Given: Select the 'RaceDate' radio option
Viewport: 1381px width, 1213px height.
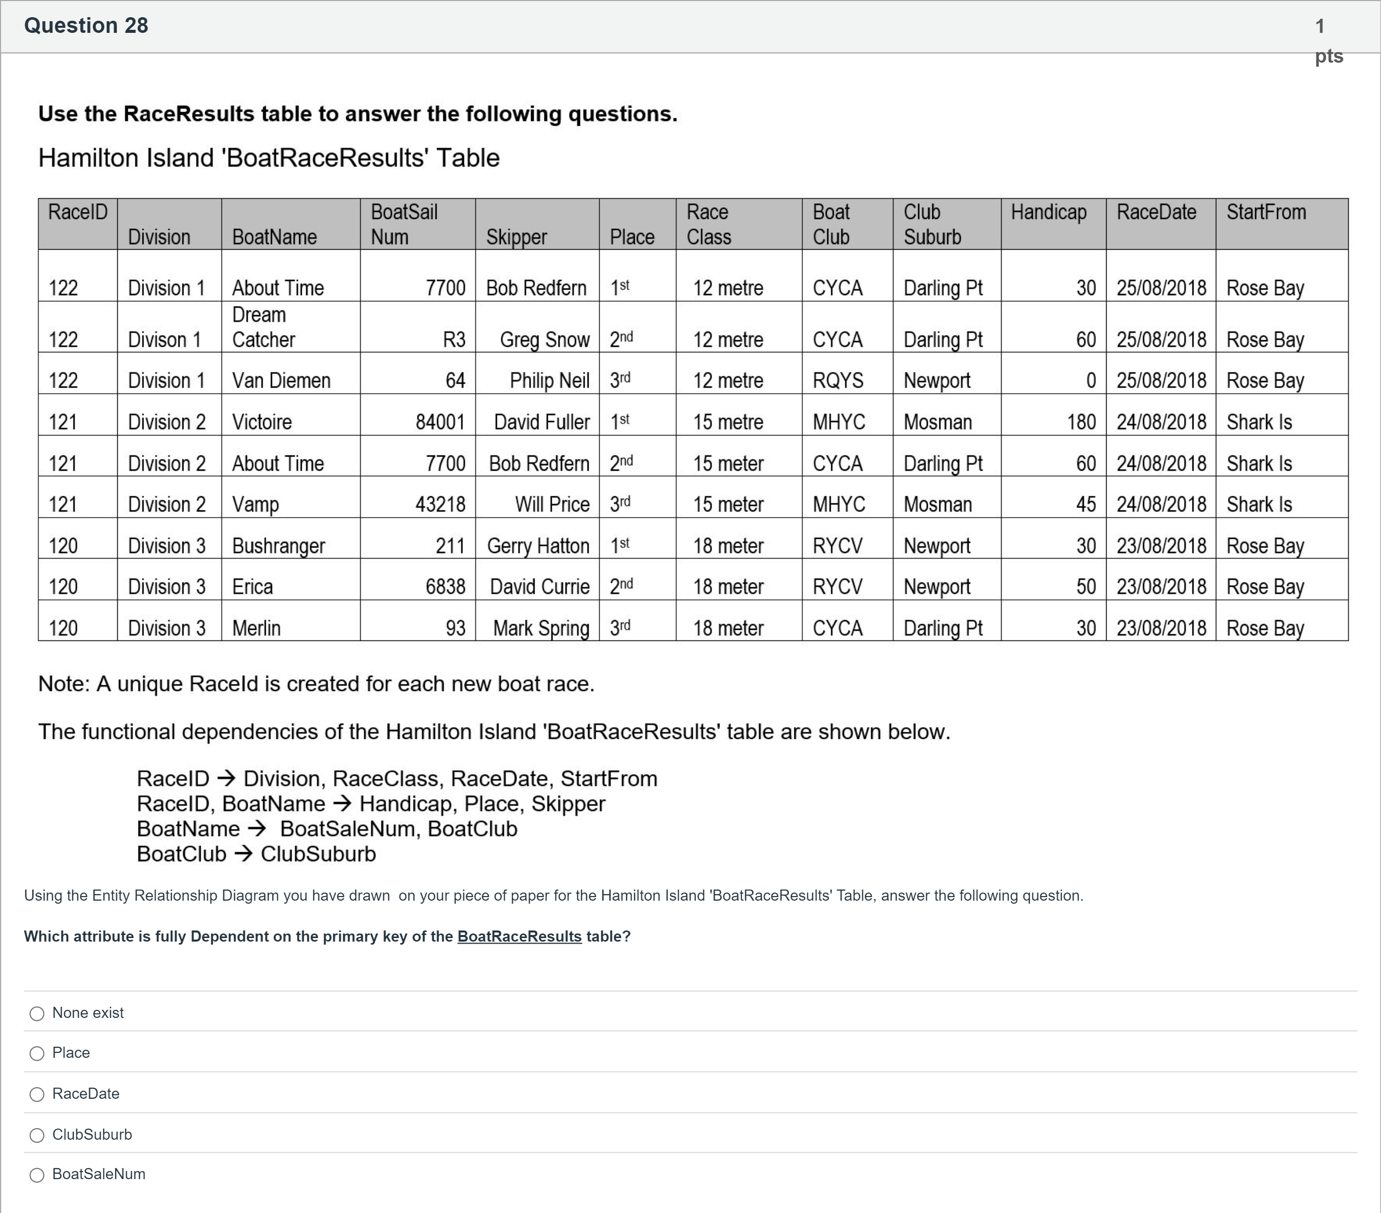Looking at the screenshot, I should (x=37, y=1094).
